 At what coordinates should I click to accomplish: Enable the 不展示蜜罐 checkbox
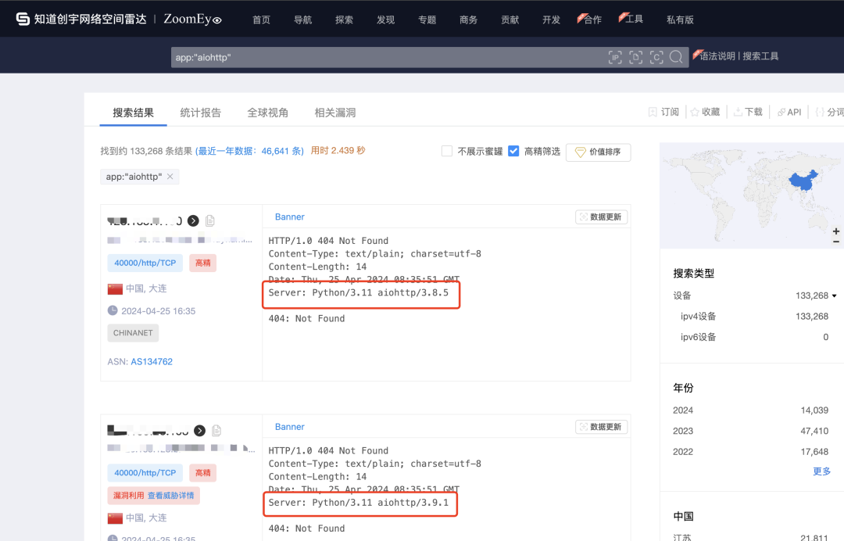[447, 152]
